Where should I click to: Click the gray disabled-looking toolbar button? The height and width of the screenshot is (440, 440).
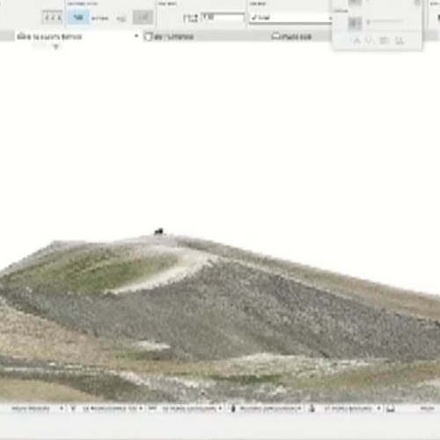tap(143, 18)
